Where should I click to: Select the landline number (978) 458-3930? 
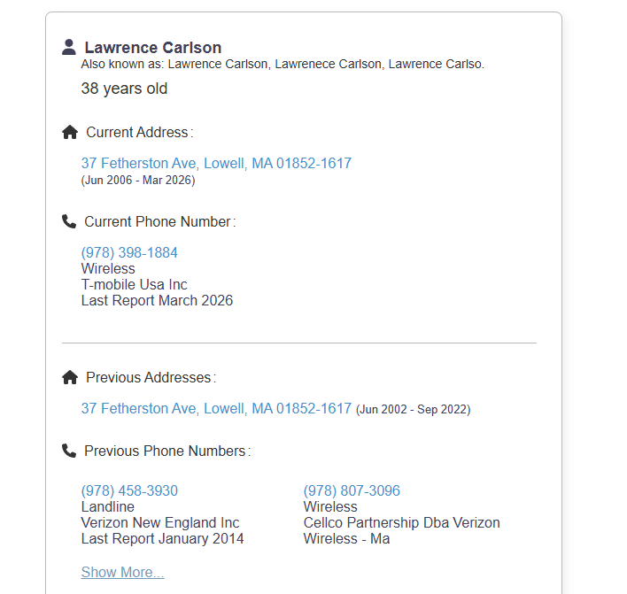click(x=129, y=490)
